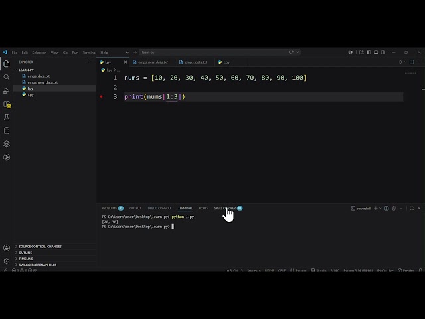Open the Accounts menu icon
This screenshot has height=319, width=425.
pos(7,248)
